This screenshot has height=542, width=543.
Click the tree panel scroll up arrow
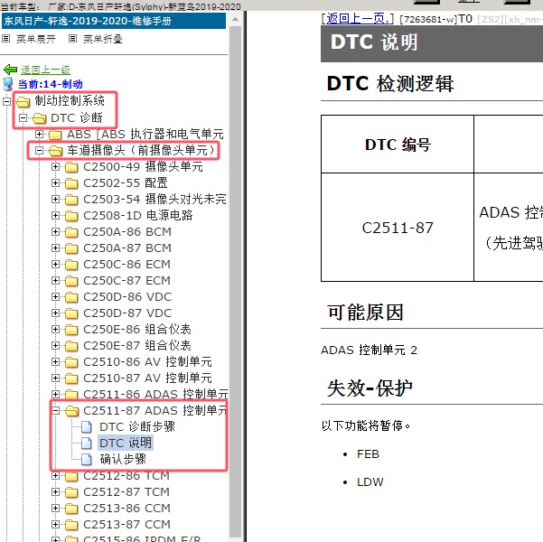(x=236, y=19)
